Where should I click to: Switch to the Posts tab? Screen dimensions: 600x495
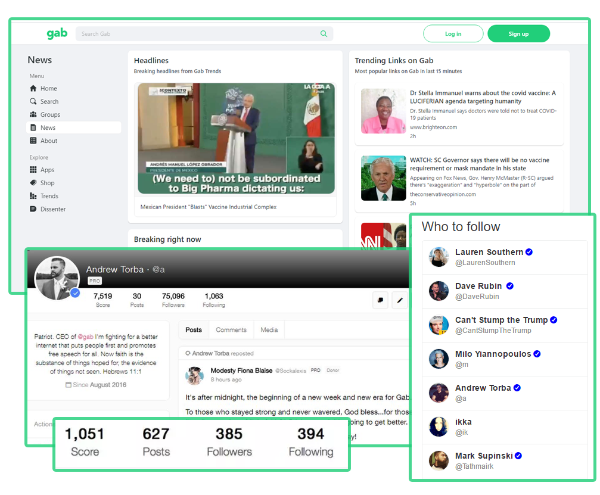(194, 330)
